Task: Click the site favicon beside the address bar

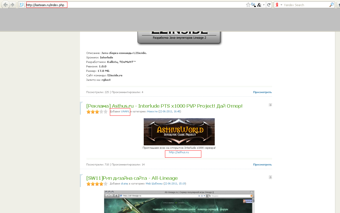Action: pyautogui.click(x=22, y=5)
